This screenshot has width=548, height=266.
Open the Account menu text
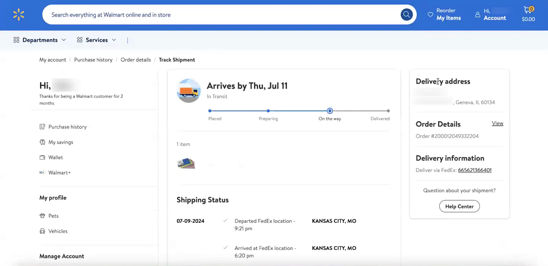[x=495, y=18]
